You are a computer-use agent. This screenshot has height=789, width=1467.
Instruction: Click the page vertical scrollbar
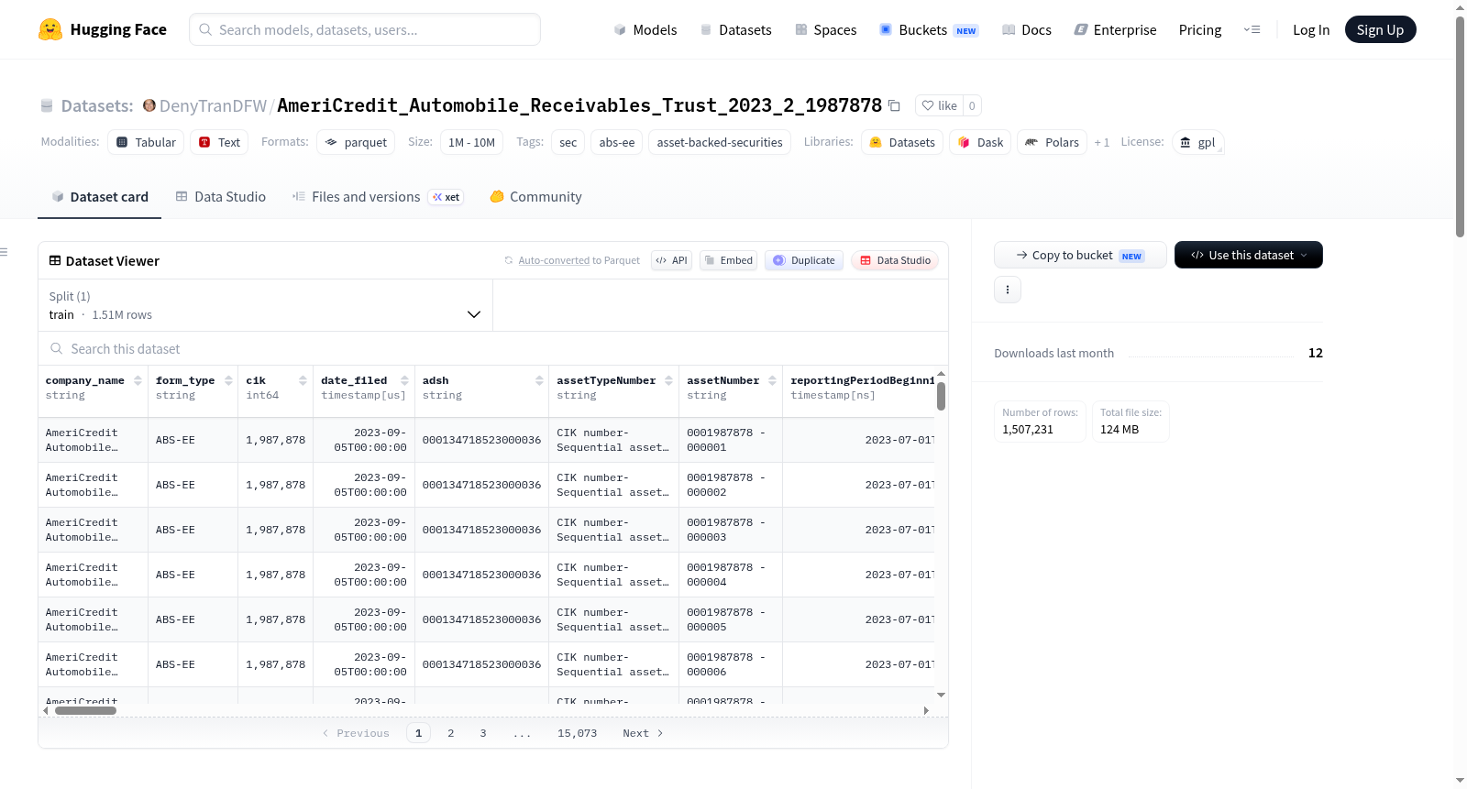pos(1461,126)
